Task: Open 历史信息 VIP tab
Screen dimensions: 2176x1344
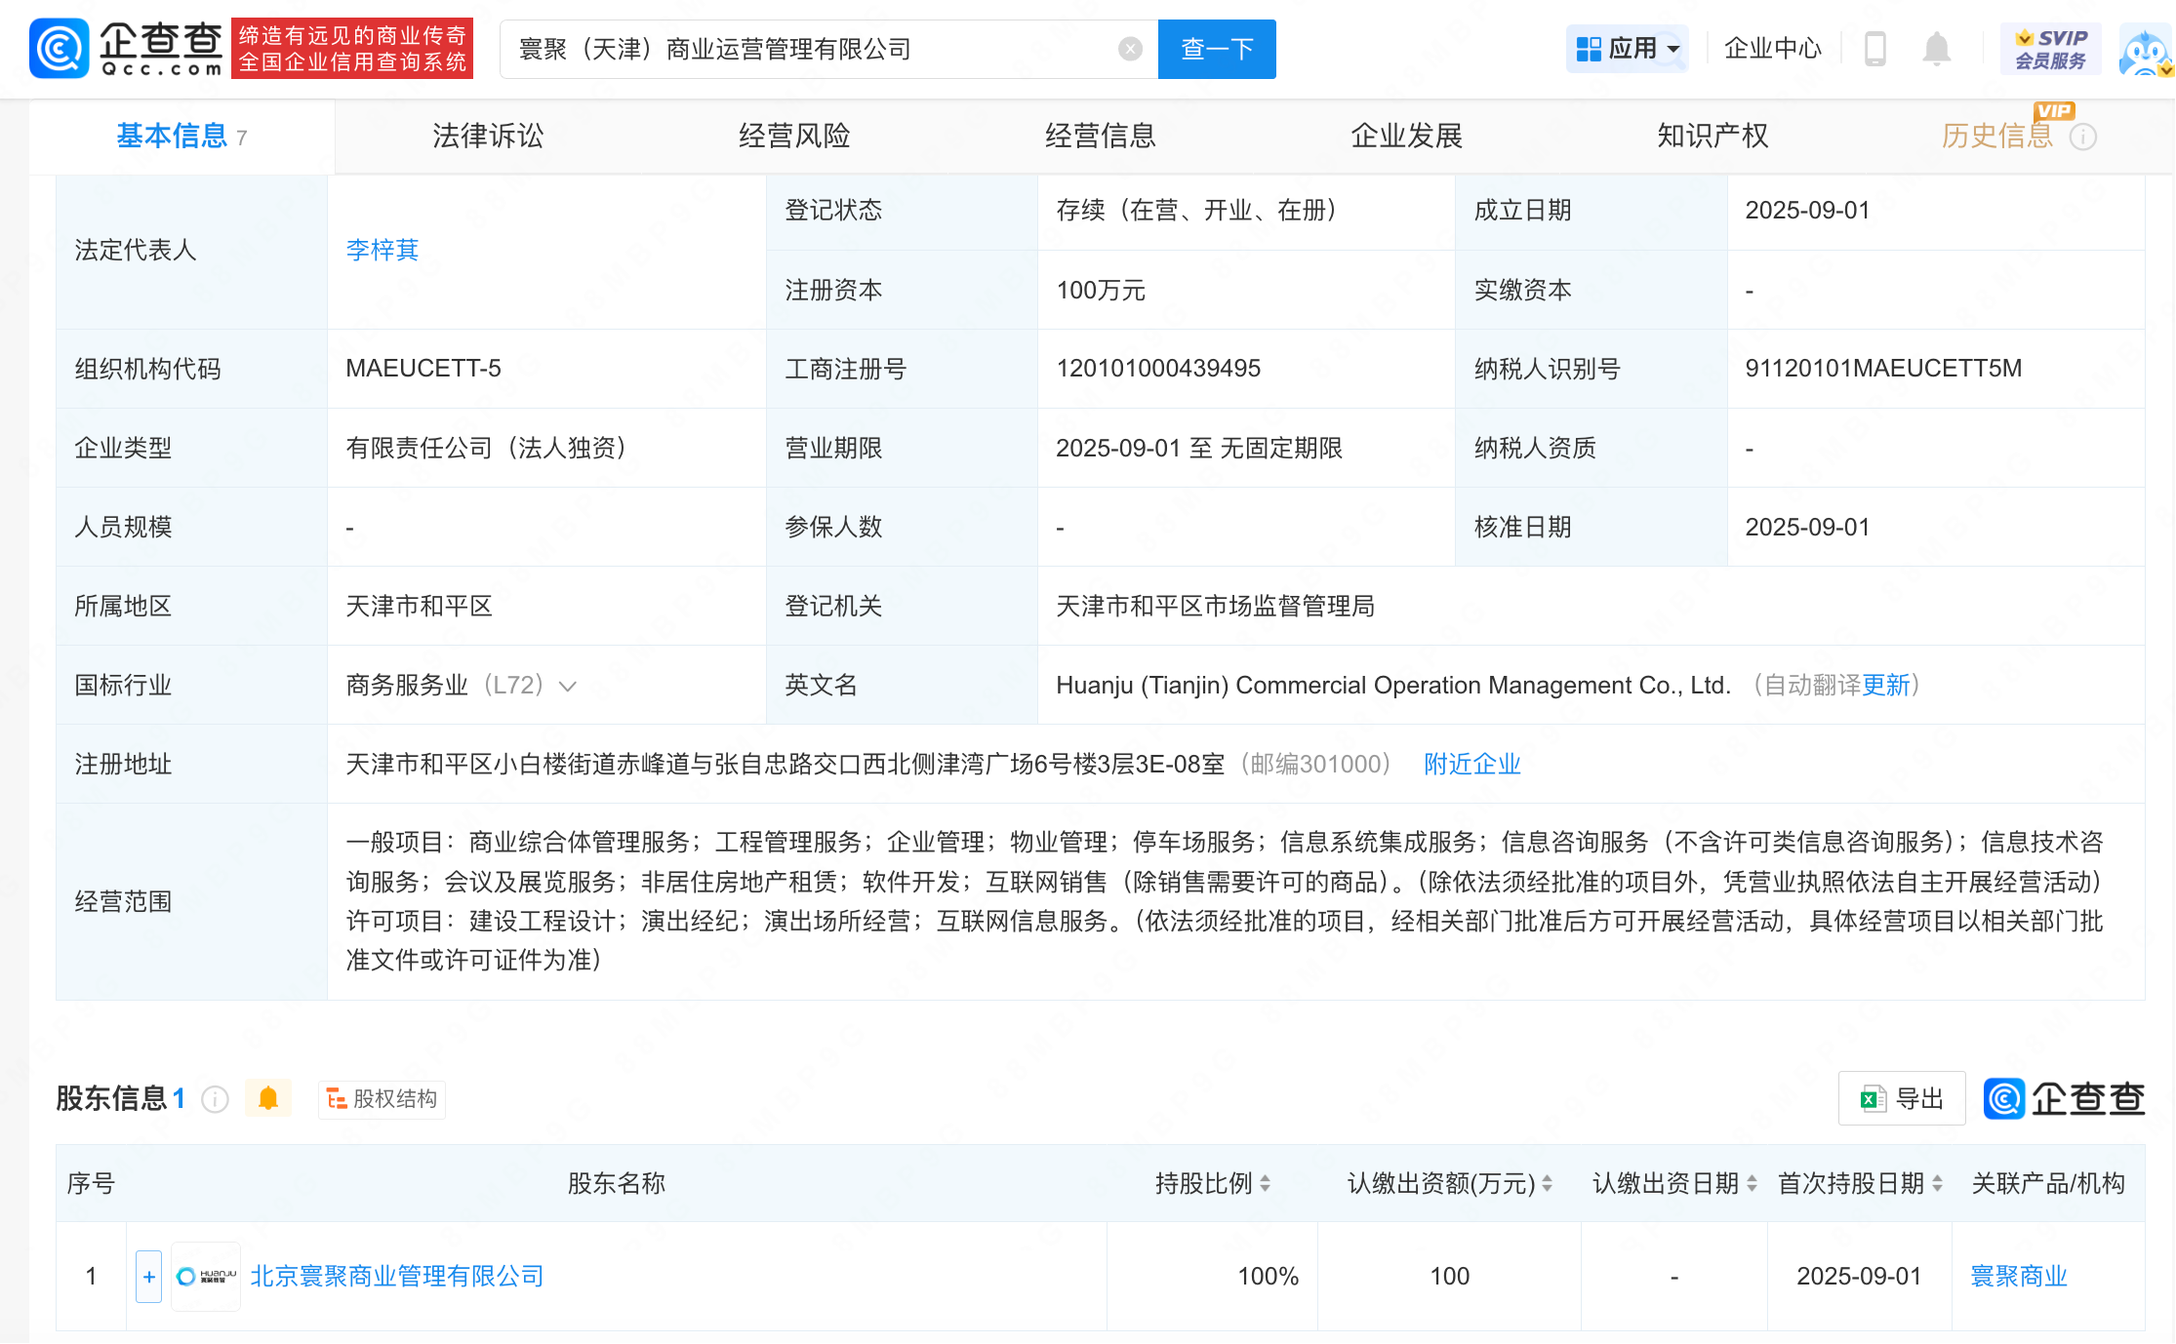Action: click(x=1997, y=137)
